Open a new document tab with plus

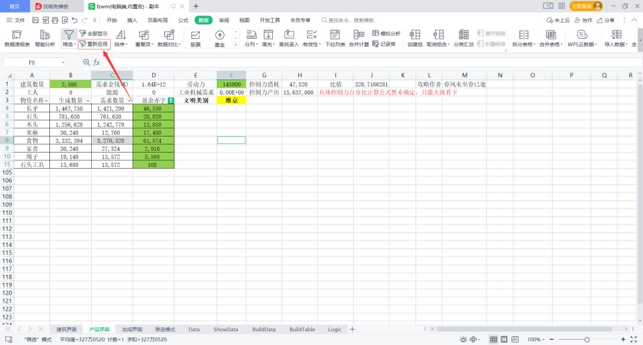[x=196, y=6]
